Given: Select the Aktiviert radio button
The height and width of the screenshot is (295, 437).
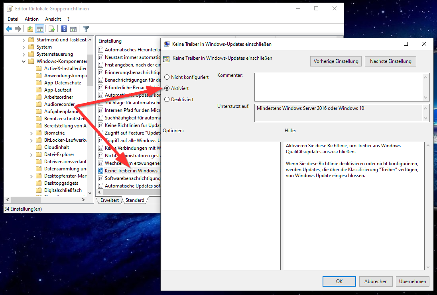Looking at the screenshot, I should [x=167, y=88].
